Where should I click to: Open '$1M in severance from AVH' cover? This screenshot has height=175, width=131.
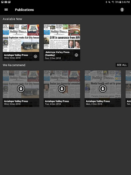click(x=62, y=37)
